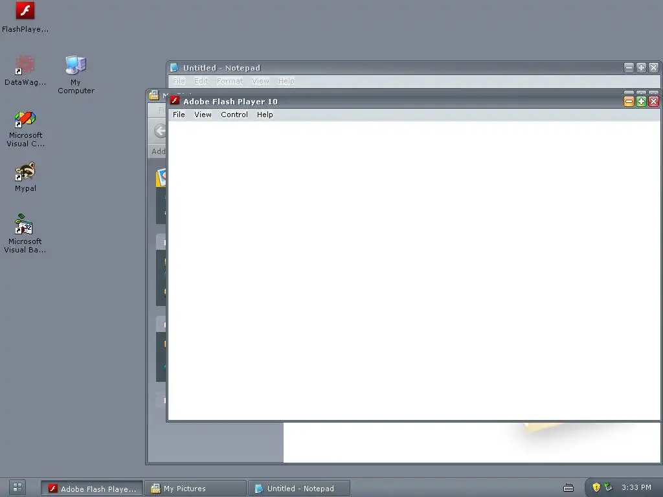Click the Notepad title bar icon
The height and width of the screenshot is (497, 663).
coord(174,67)
